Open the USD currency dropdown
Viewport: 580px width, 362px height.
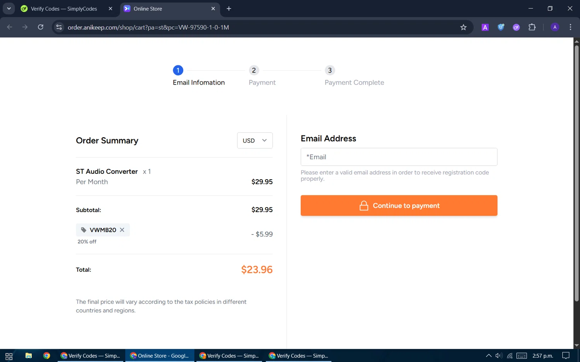click(255, 141)
